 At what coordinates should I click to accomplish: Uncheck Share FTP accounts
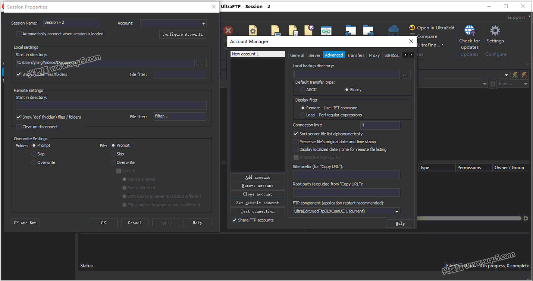coord(235,220)
